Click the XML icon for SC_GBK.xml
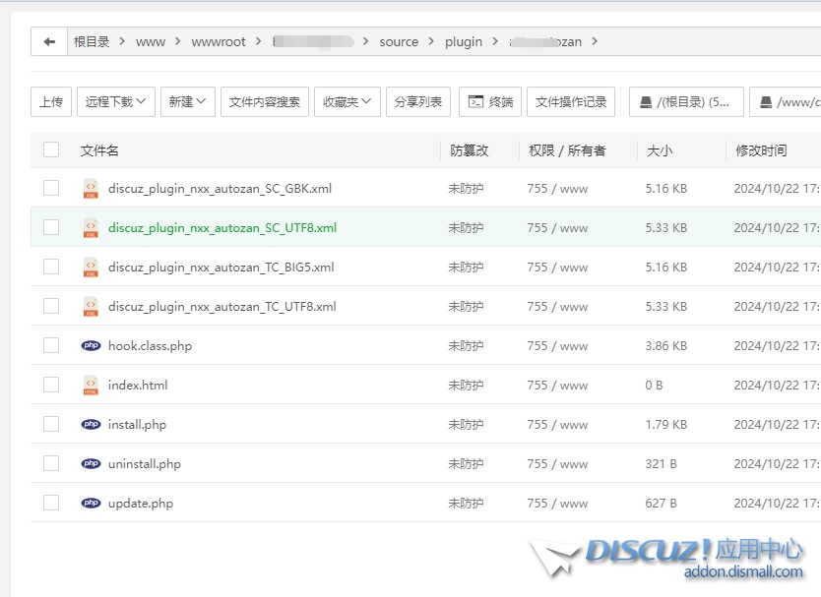Screen dimensions: 821x597 click(91, 188)
